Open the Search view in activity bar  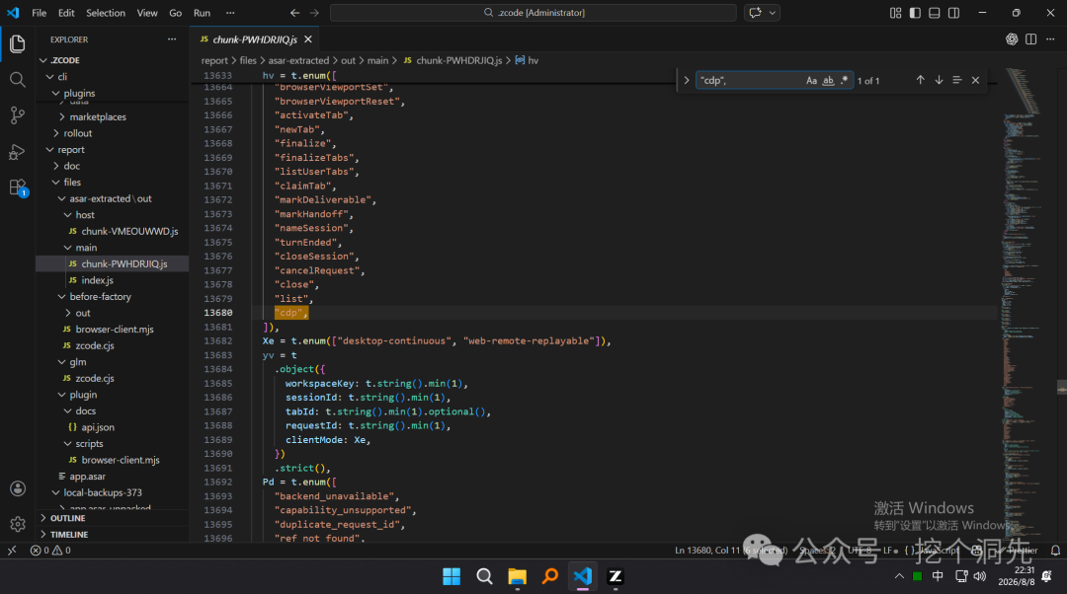point(18,80)
